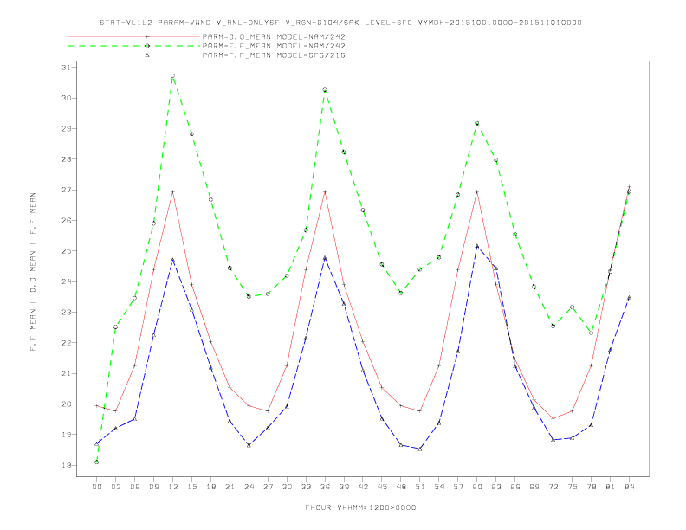Click x-axis tick label 66
The height and width of the screenshot is (530, 686).
[515, 487]
